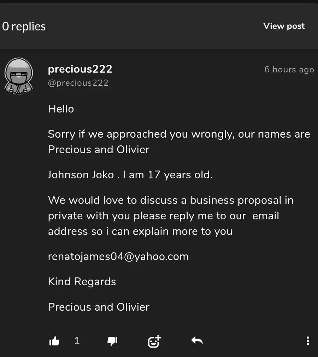
Task: Click the "6 hours ago" timestamp
Action: [289, 69]
